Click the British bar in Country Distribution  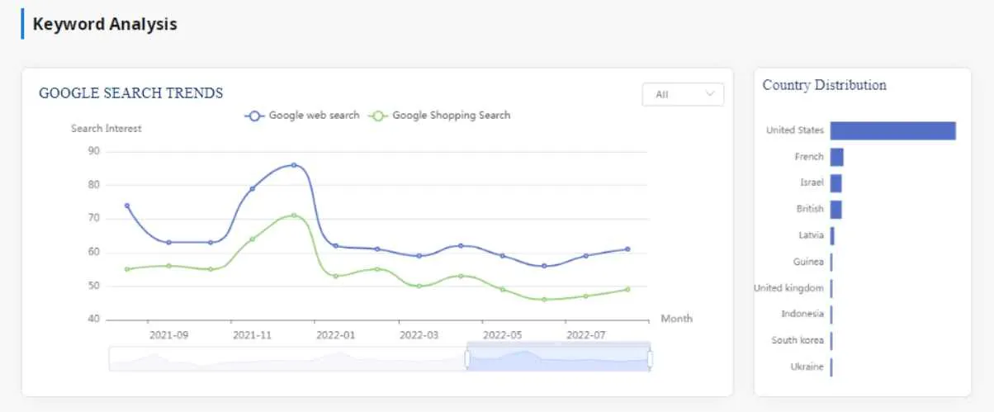835,210
